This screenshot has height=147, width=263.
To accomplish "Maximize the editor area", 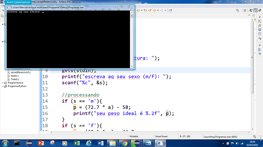I will coord(253,16).
